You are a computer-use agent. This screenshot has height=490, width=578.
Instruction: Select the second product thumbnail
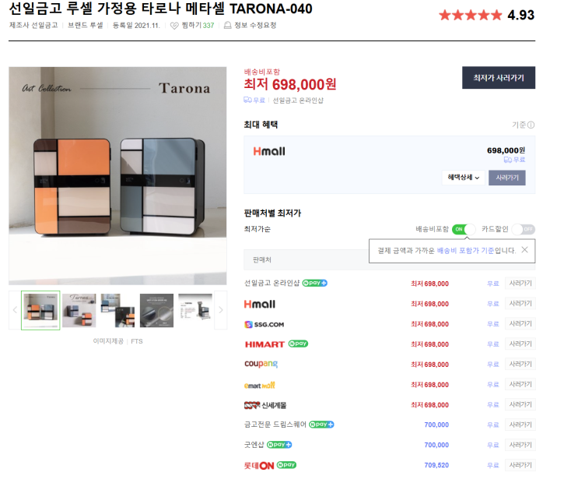click(x=79, y=310)
